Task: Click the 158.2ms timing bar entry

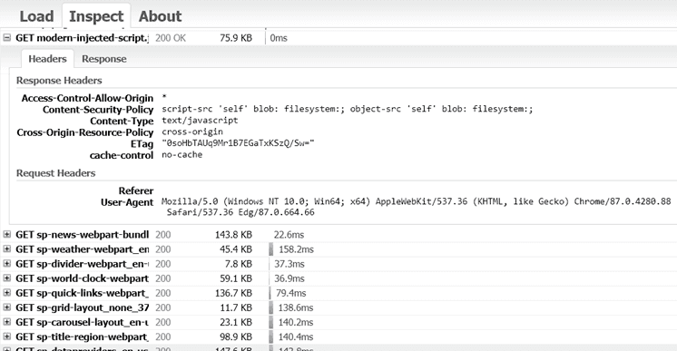Action: coord(296,249)
